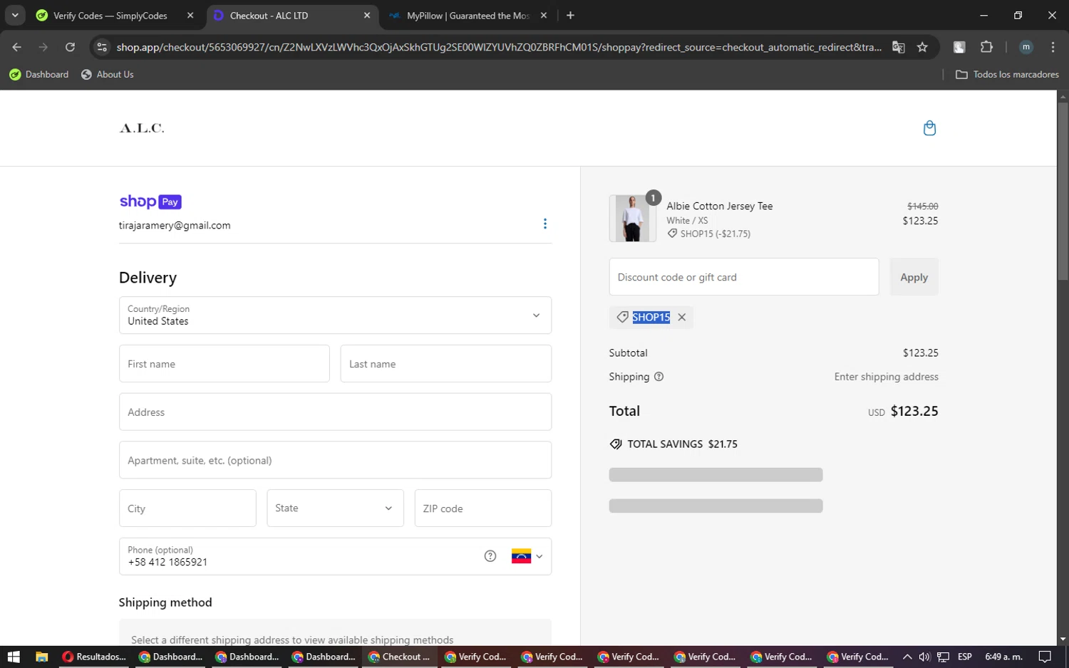Viewport: 1069px width, 668px height.
Task: Open Resultados Opera taskbar window
Action: tap(94, 657)
